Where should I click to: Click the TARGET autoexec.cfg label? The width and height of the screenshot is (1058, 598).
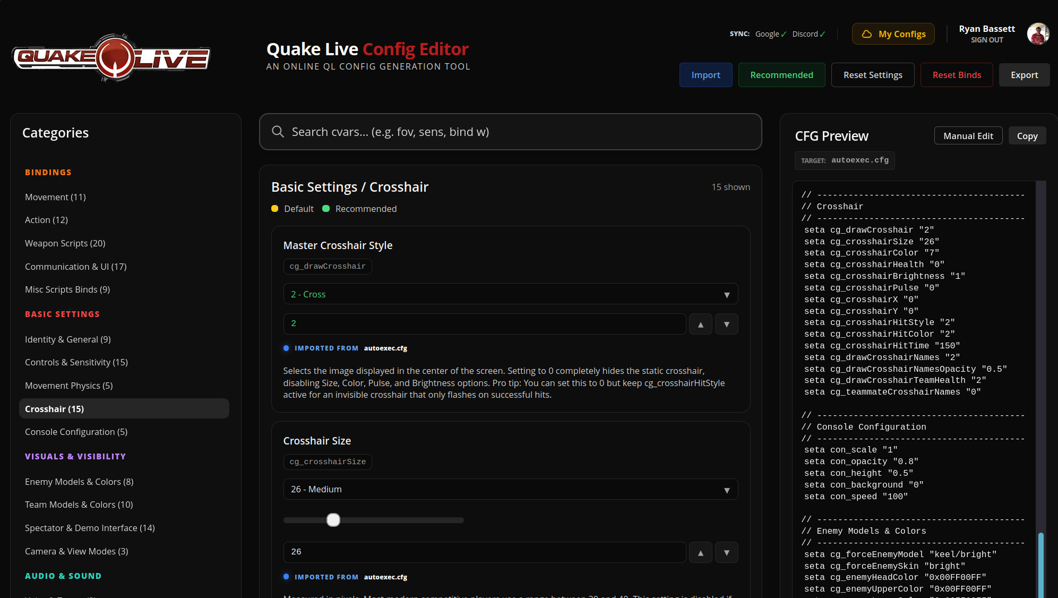tap(844, 160)
